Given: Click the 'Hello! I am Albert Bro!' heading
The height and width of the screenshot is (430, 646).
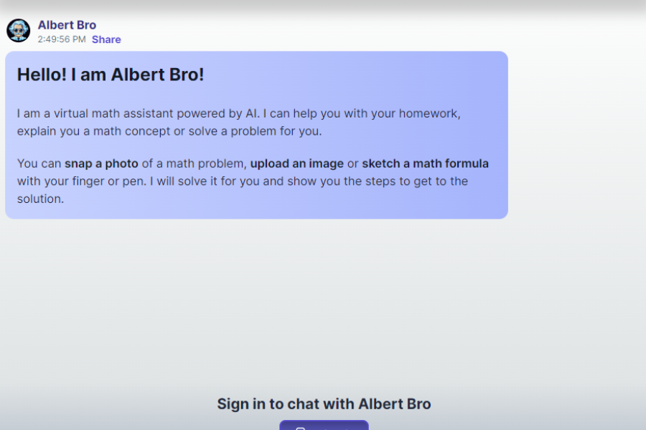Looking at the screenshot, I should pos(110,74).
